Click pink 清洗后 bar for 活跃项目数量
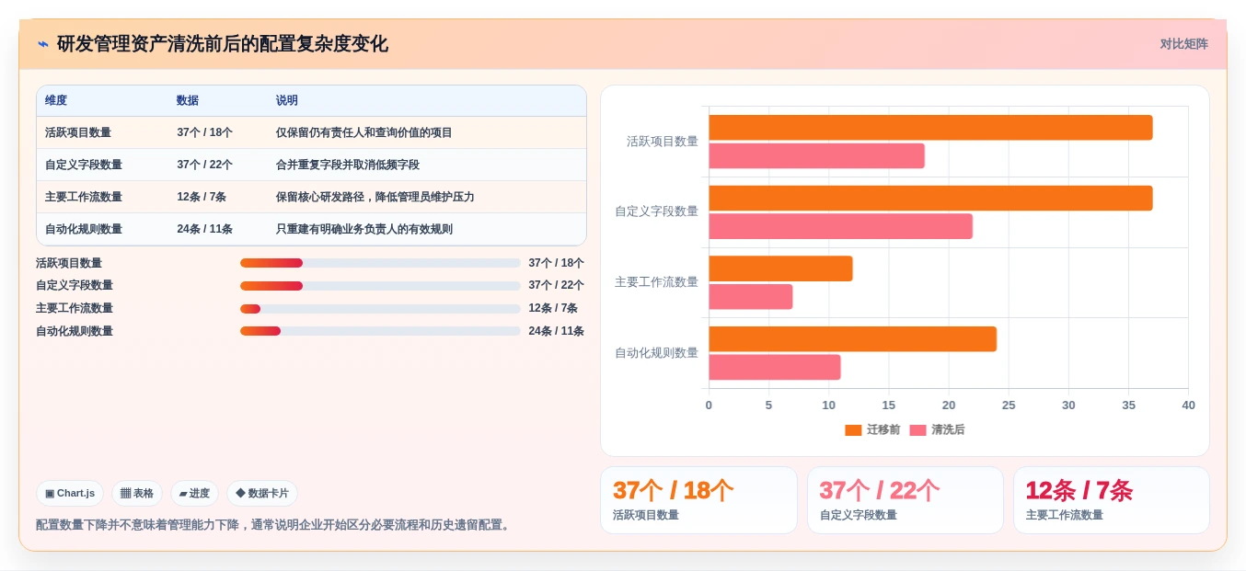Screen dimensions: 1246x571 (x=816, y=156)
